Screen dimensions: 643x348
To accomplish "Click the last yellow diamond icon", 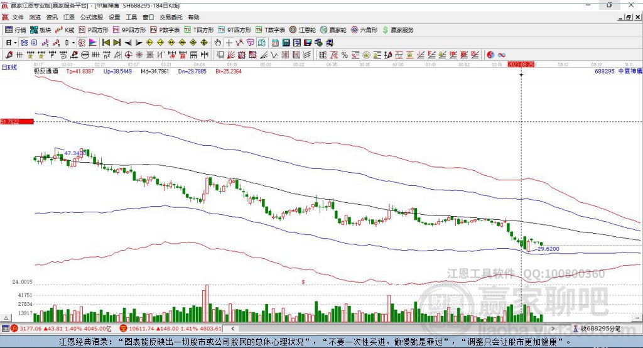I will pyautogui.click(x=204, y=43).
